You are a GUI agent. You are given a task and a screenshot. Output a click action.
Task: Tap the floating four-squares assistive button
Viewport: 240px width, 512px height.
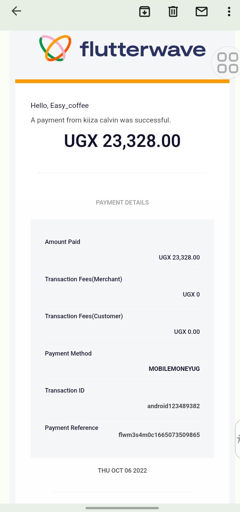click(x=227, y=63)
